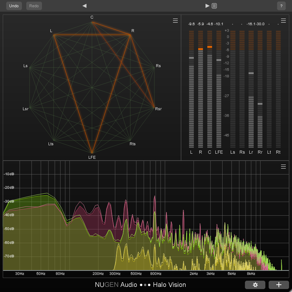The width and height of the screenshot is (292, 292).
Task: Go to previous preset with left arrow
Action: point(84,6)
